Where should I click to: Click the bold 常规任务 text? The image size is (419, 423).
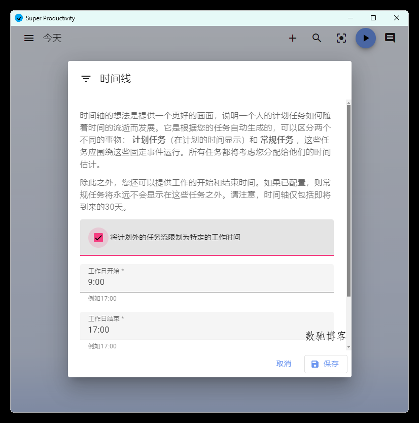coord(277,140)
